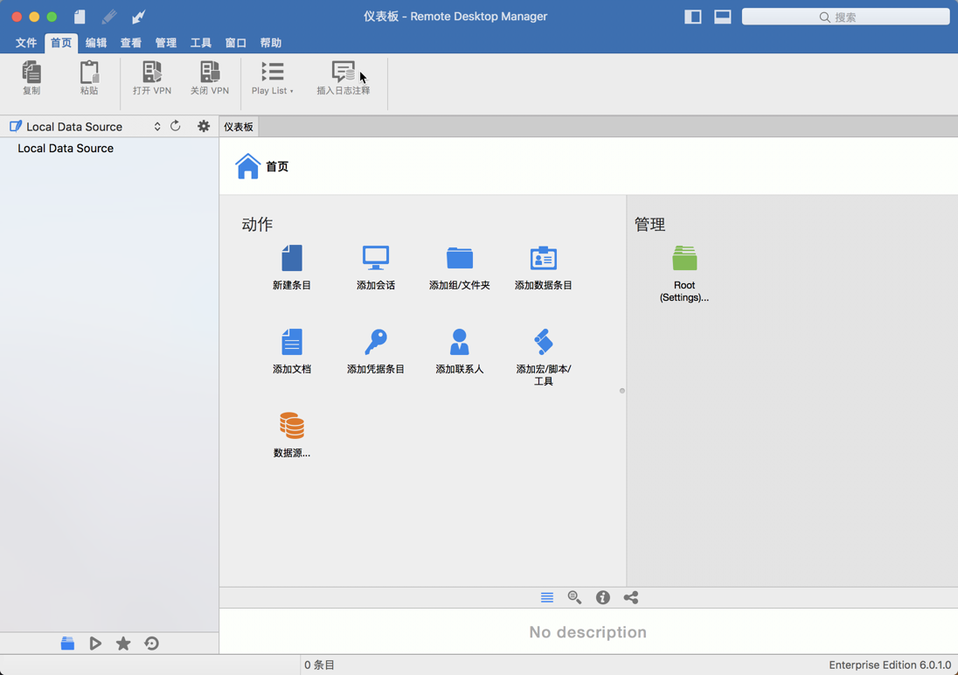Open the 数据源 database stack icon
The height and width of the screenshot is (675, 958).
tap(292, 426)
